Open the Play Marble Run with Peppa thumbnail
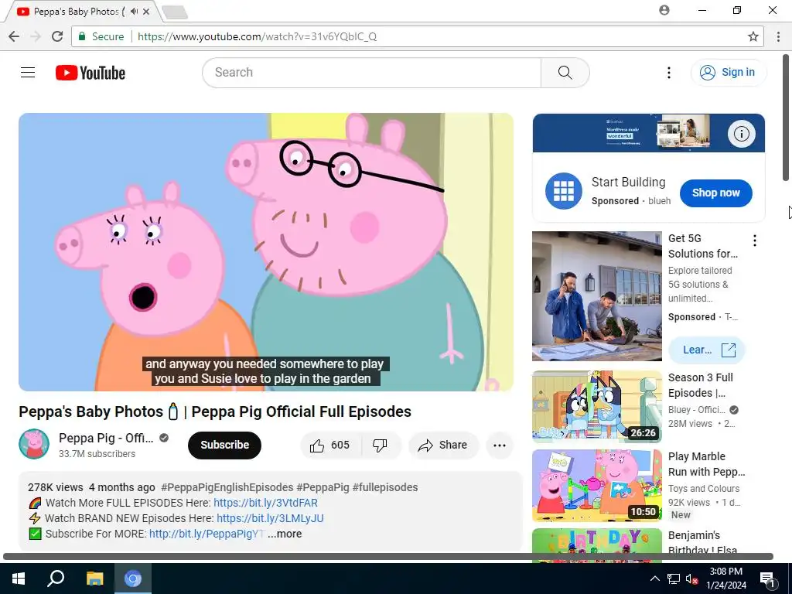 point(596,486)
